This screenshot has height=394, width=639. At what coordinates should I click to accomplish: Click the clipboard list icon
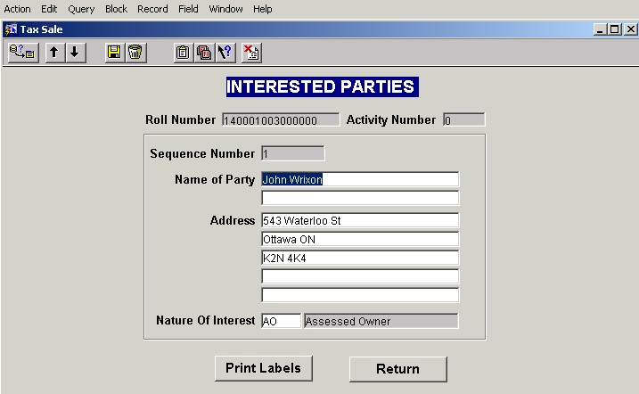pos(183,53)
